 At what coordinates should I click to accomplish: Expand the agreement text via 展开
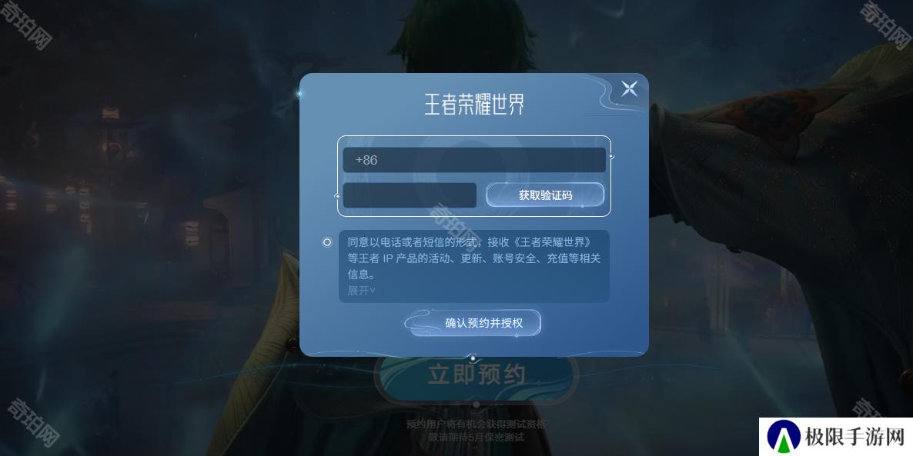[362, 290]
